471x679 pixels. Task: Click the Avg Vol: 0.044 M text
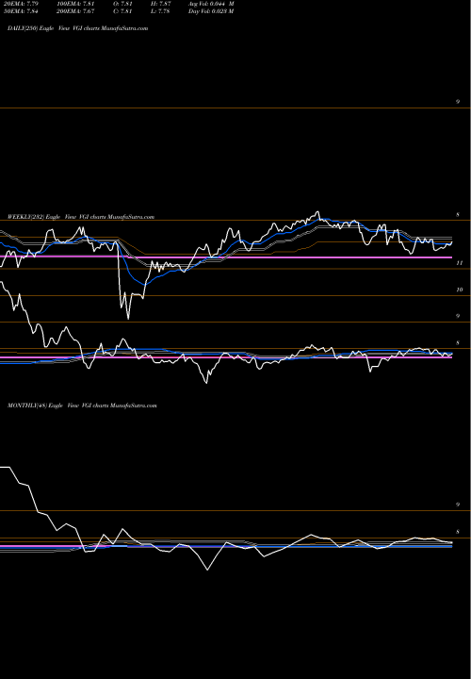[x=211, y=4]
